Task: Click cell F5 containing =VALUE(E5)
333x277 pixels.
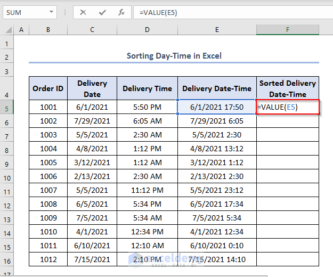Action: click(x=287, y=107)
